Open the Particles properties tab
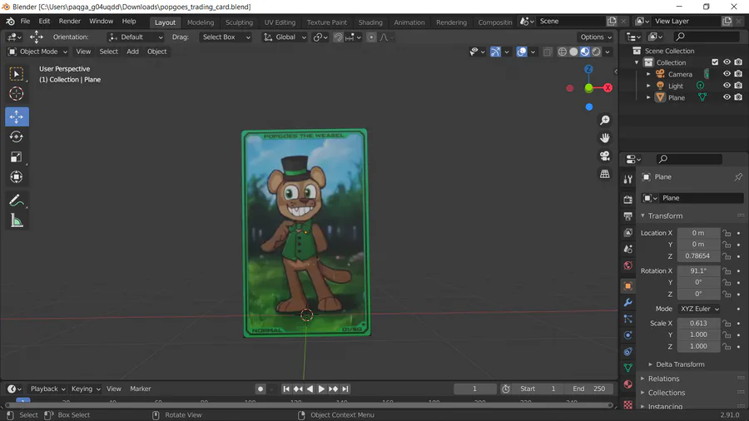The height and width of the screenshot is (421, 749). (x=628, y=319)
